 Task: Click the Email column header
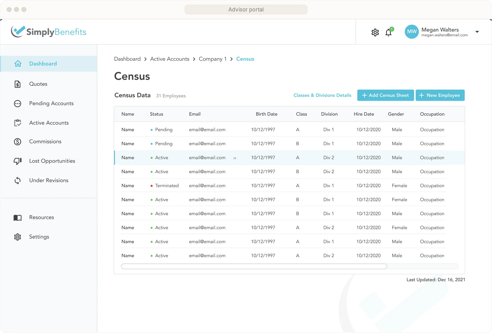pos(195,114)
